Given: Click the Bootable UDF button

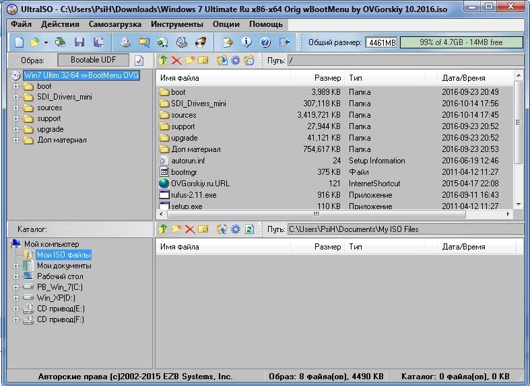Looking at the screenshot, I should point(94,60).
